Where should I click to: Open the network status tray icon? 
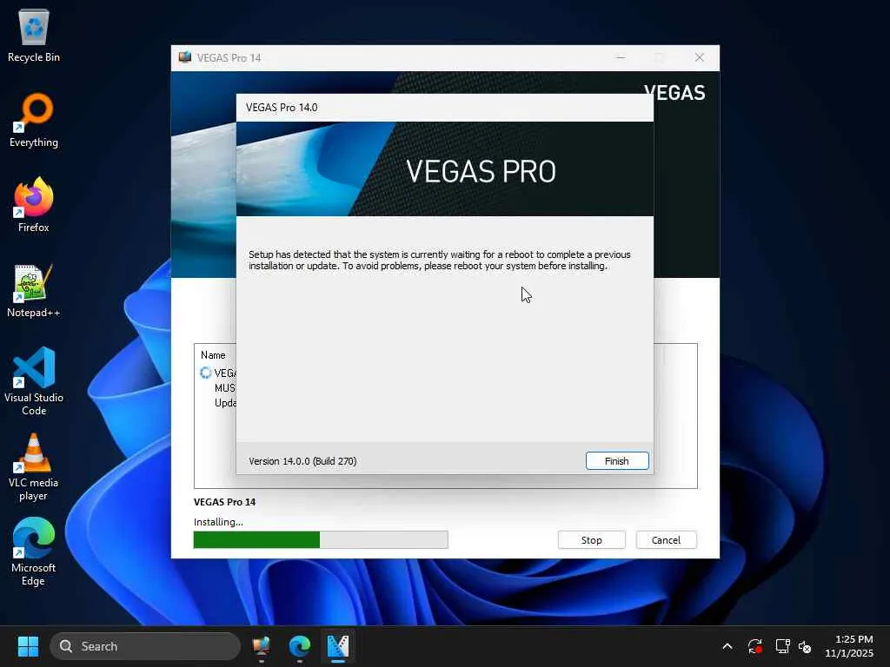click(x=783, y=646)
